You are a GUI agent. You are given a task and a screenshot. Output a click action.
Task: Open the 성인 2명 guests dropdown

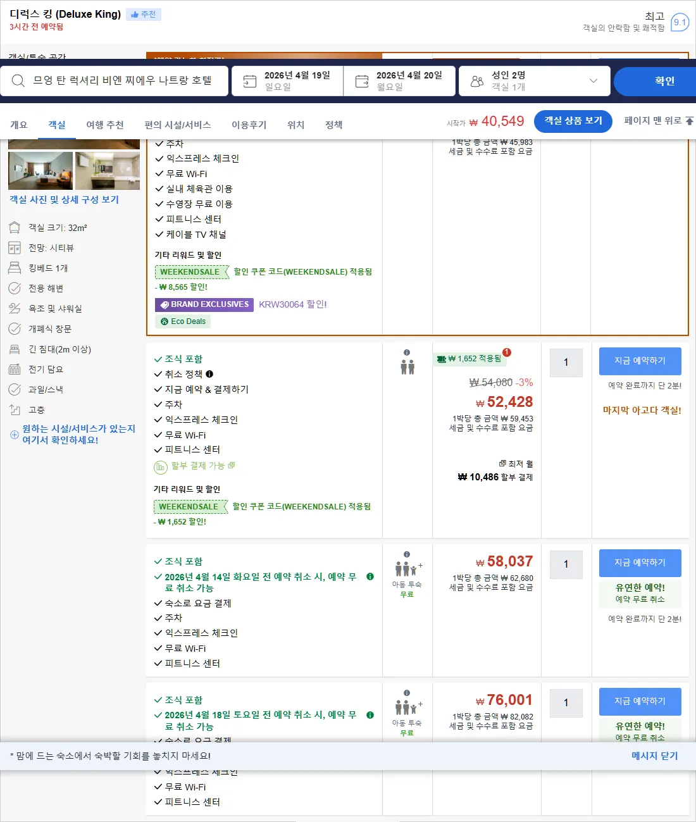(x=535, y=81)
